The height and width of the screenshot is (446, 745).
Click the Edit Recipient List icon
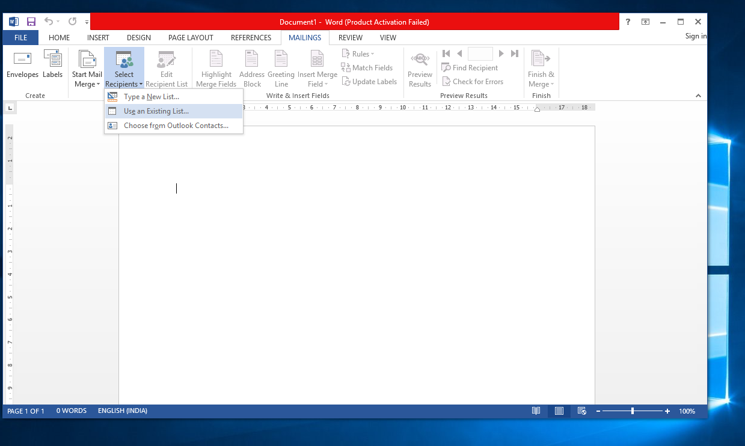click(166, 60)
